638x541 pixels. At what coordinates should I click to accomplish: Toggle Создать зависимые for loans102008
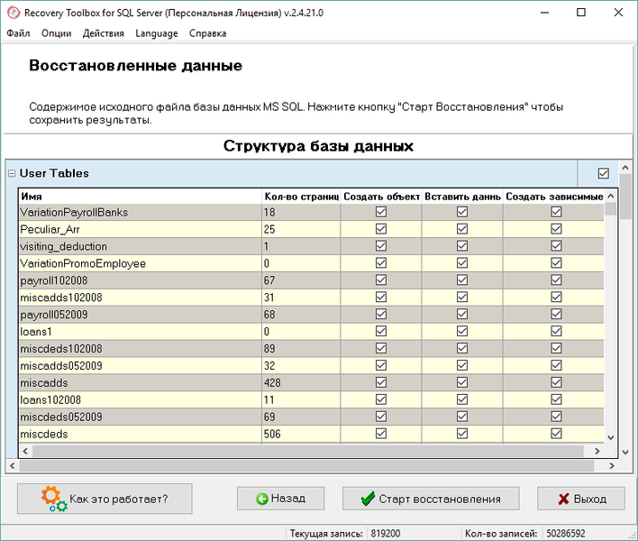click(556, 400)
